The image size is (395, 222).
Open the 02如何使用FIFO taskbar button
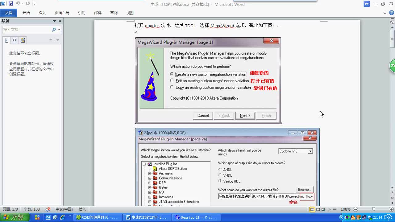pos(98,217)
